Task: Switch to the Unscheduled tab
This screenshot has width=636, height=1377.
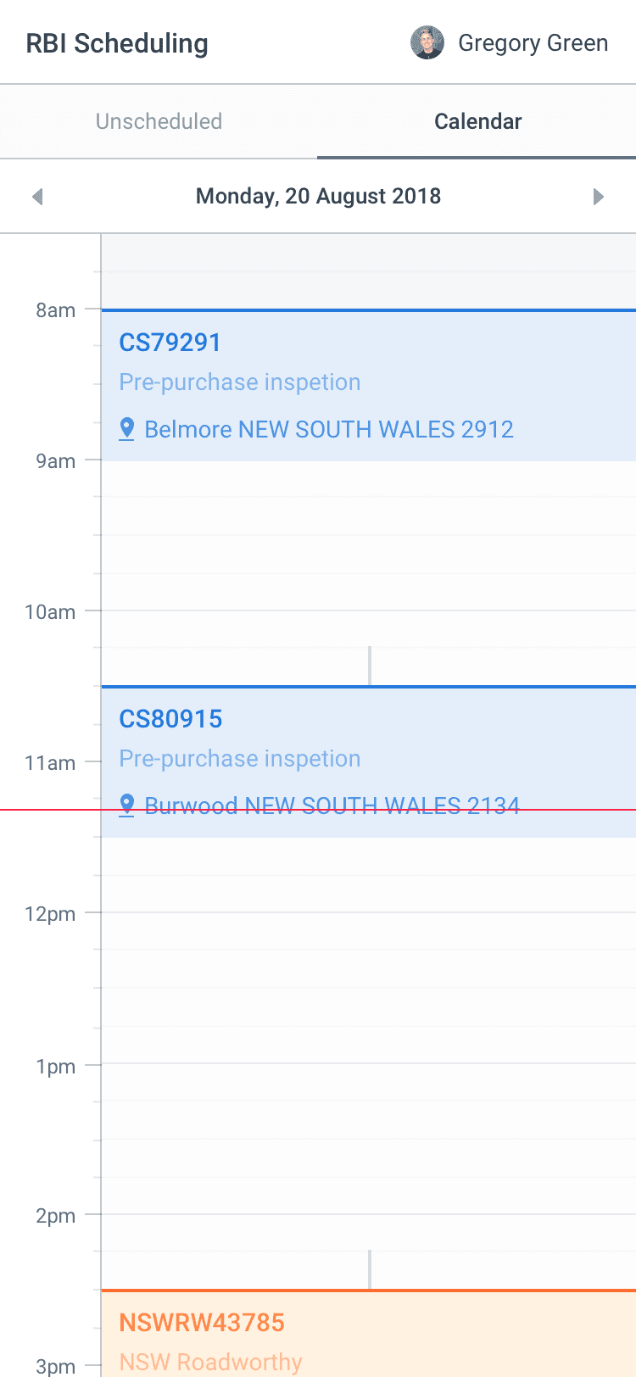Action: [159, 121]
